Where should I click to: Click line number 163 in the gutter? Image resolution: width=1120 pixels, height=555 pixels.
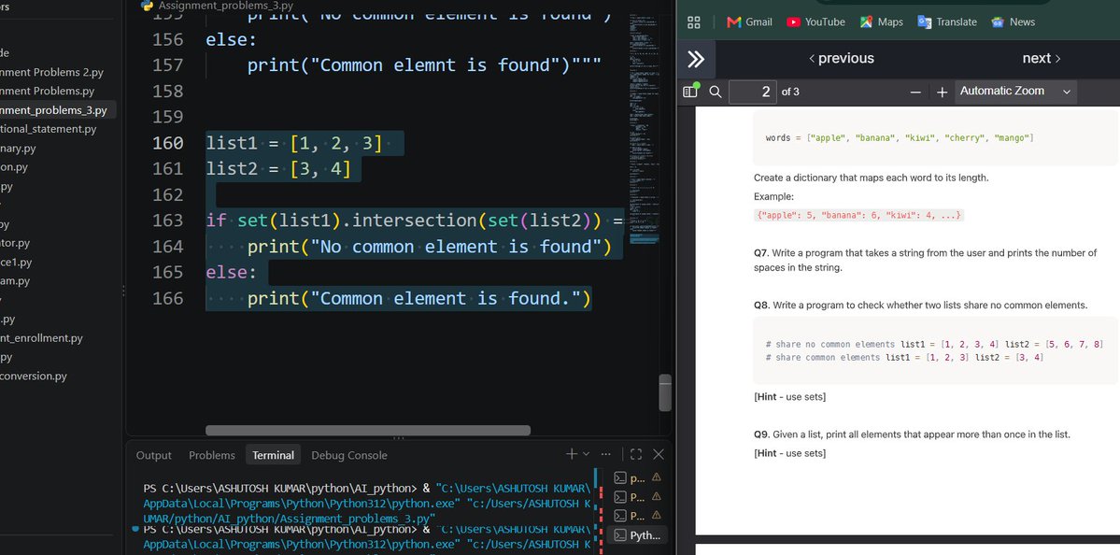[168, 221]
